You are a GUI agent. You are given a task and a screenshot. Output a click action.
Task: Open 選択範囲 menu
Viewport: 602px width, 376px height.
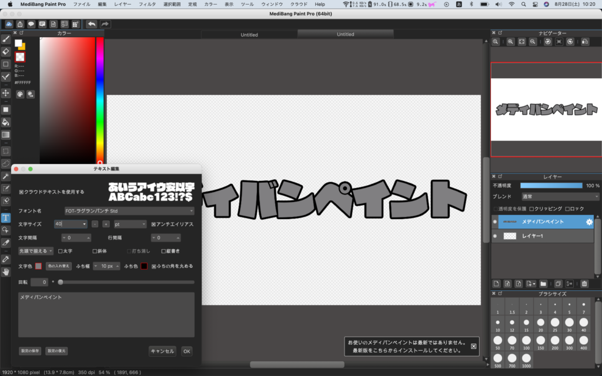(x=172, y=4)
